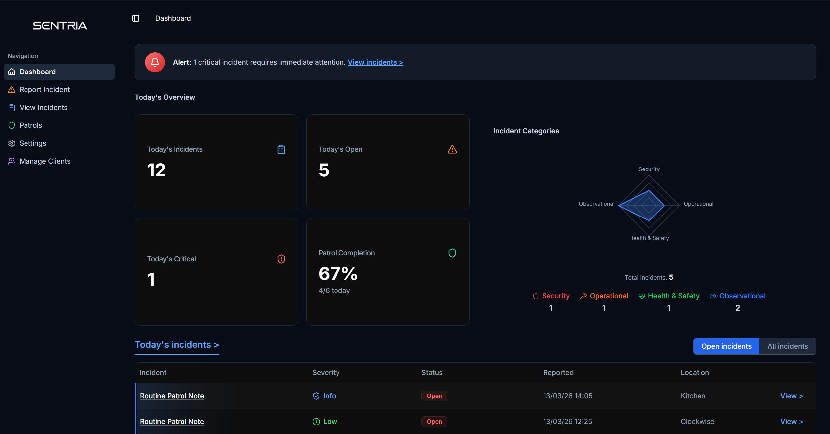Switch to Open incidents filter
This screenshot has height=434, width=830.
click(x=726, y=346)
